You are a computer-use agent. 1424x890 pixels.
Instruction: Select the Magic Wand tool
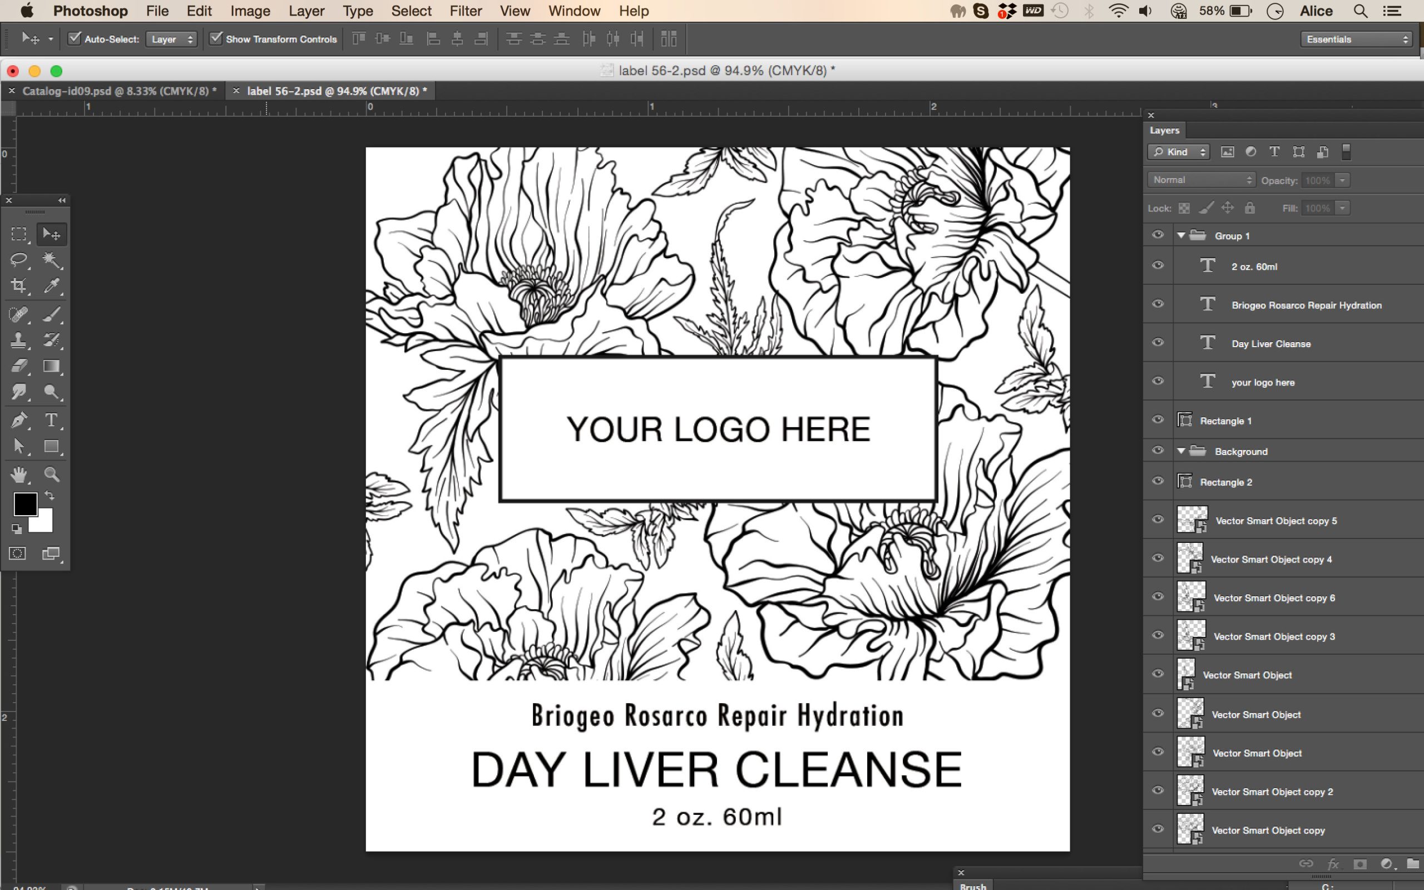[x=51, y=260]
